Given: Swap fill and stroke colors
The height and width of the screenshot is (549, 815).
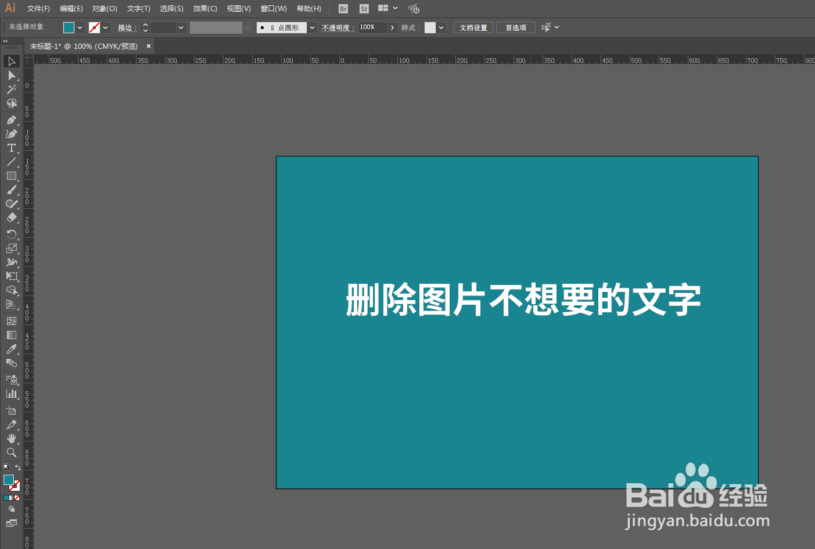Looking at the screenshot, I should 18,467.
